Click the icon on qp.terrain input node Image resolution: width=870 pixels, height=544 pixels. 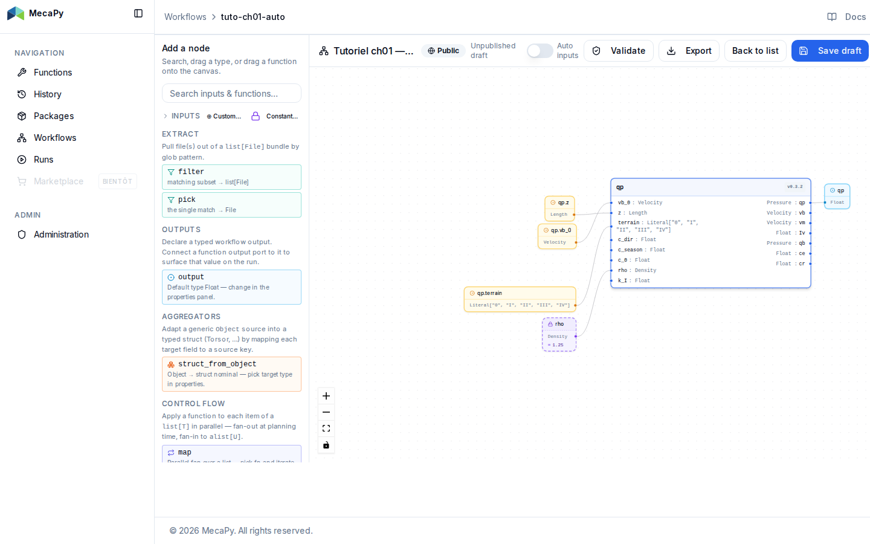pos(472,293)
